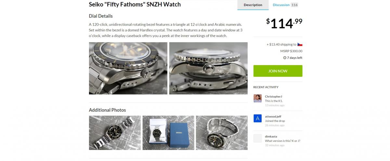Click the Discussion count badge 116
390x161 pixels.
pos(294,5)
